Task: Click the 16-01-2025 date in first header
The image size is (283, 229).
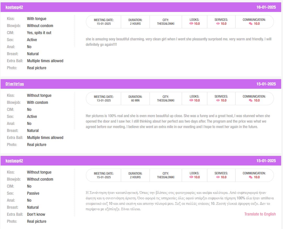Action: coord(266,7)
